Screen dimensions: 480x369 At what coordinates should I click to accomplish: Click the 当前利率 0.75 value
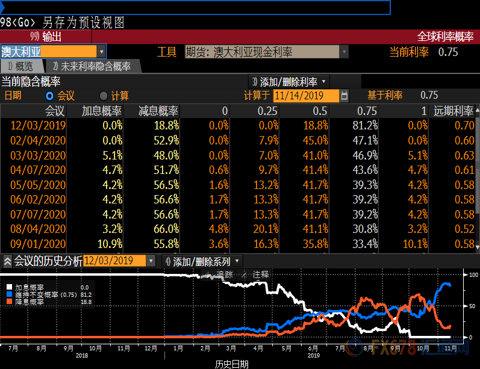pyautogui.click(x=448, y=52)
